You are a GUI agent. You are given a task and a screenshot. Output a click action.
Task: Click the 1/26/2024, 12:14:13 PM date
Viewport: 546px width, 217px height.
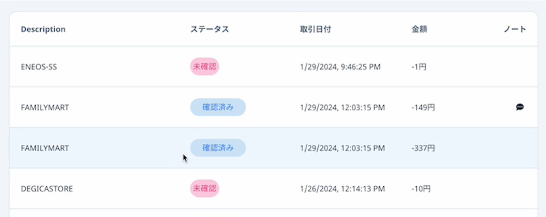pos(342,189)
